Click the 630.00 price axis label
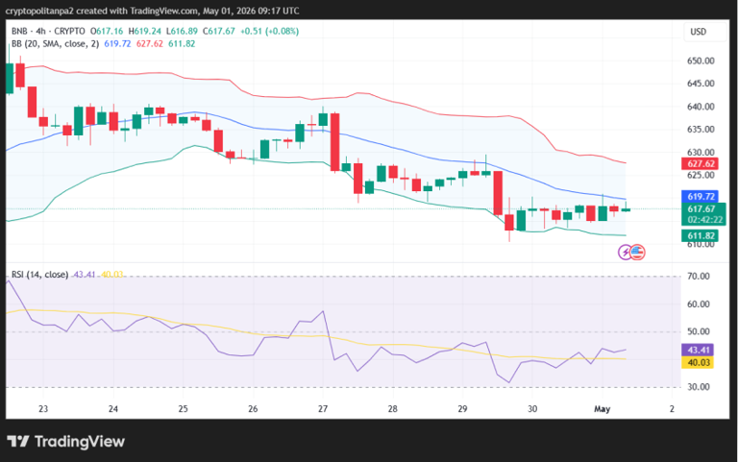The image size is (738, 462). pos(701,153)
